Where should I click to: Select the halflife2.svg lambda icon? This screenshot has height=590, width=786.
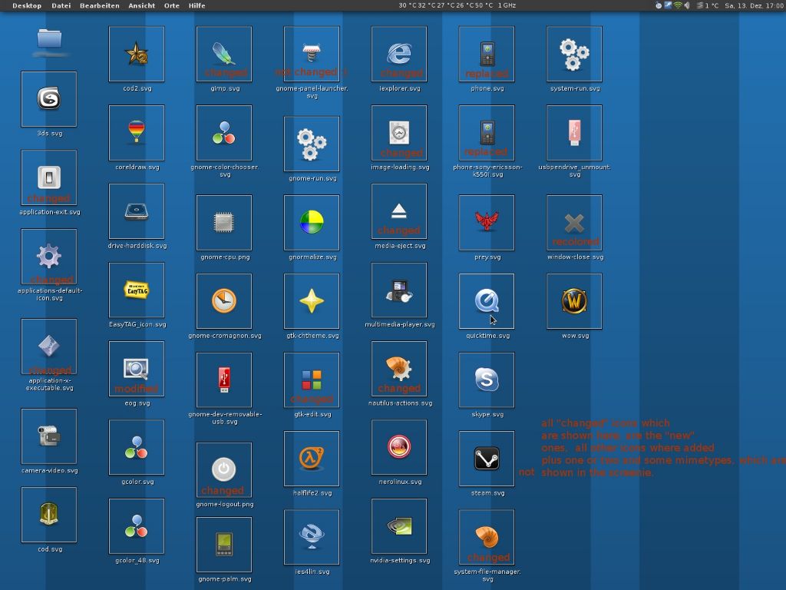pyautogui.click(x=312, y=459)
